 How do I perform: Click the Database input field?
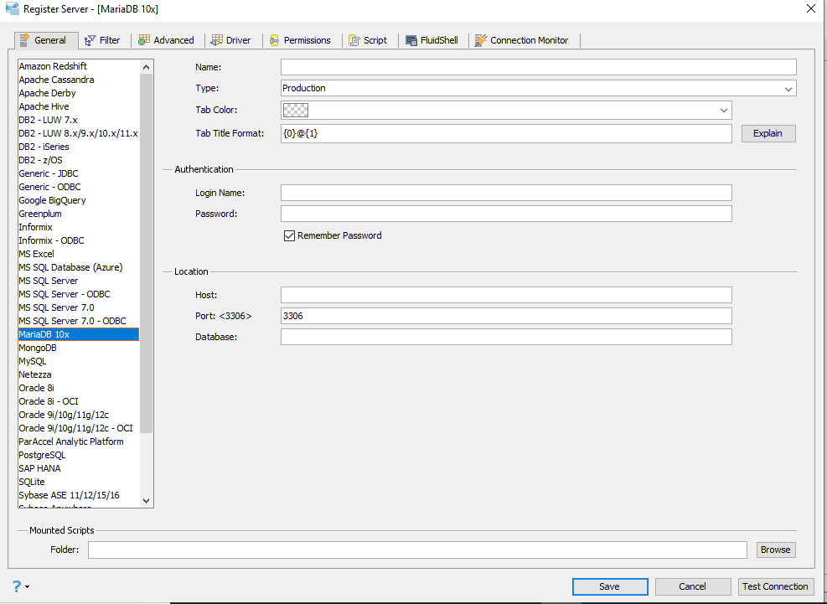[x=506, y=337]
